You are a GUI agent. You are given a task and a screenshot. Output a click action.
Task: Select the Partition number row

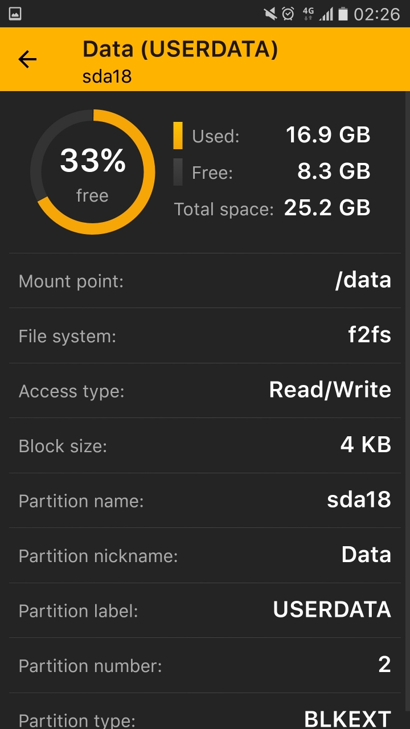pos(205,665)
